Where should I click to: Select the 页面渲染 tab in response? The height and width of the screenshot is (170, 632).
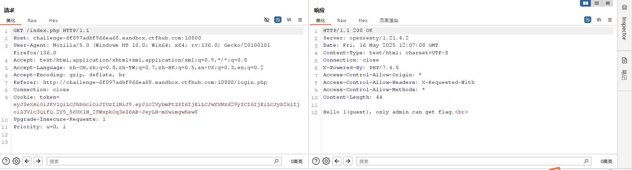click(x=389, y=20)
